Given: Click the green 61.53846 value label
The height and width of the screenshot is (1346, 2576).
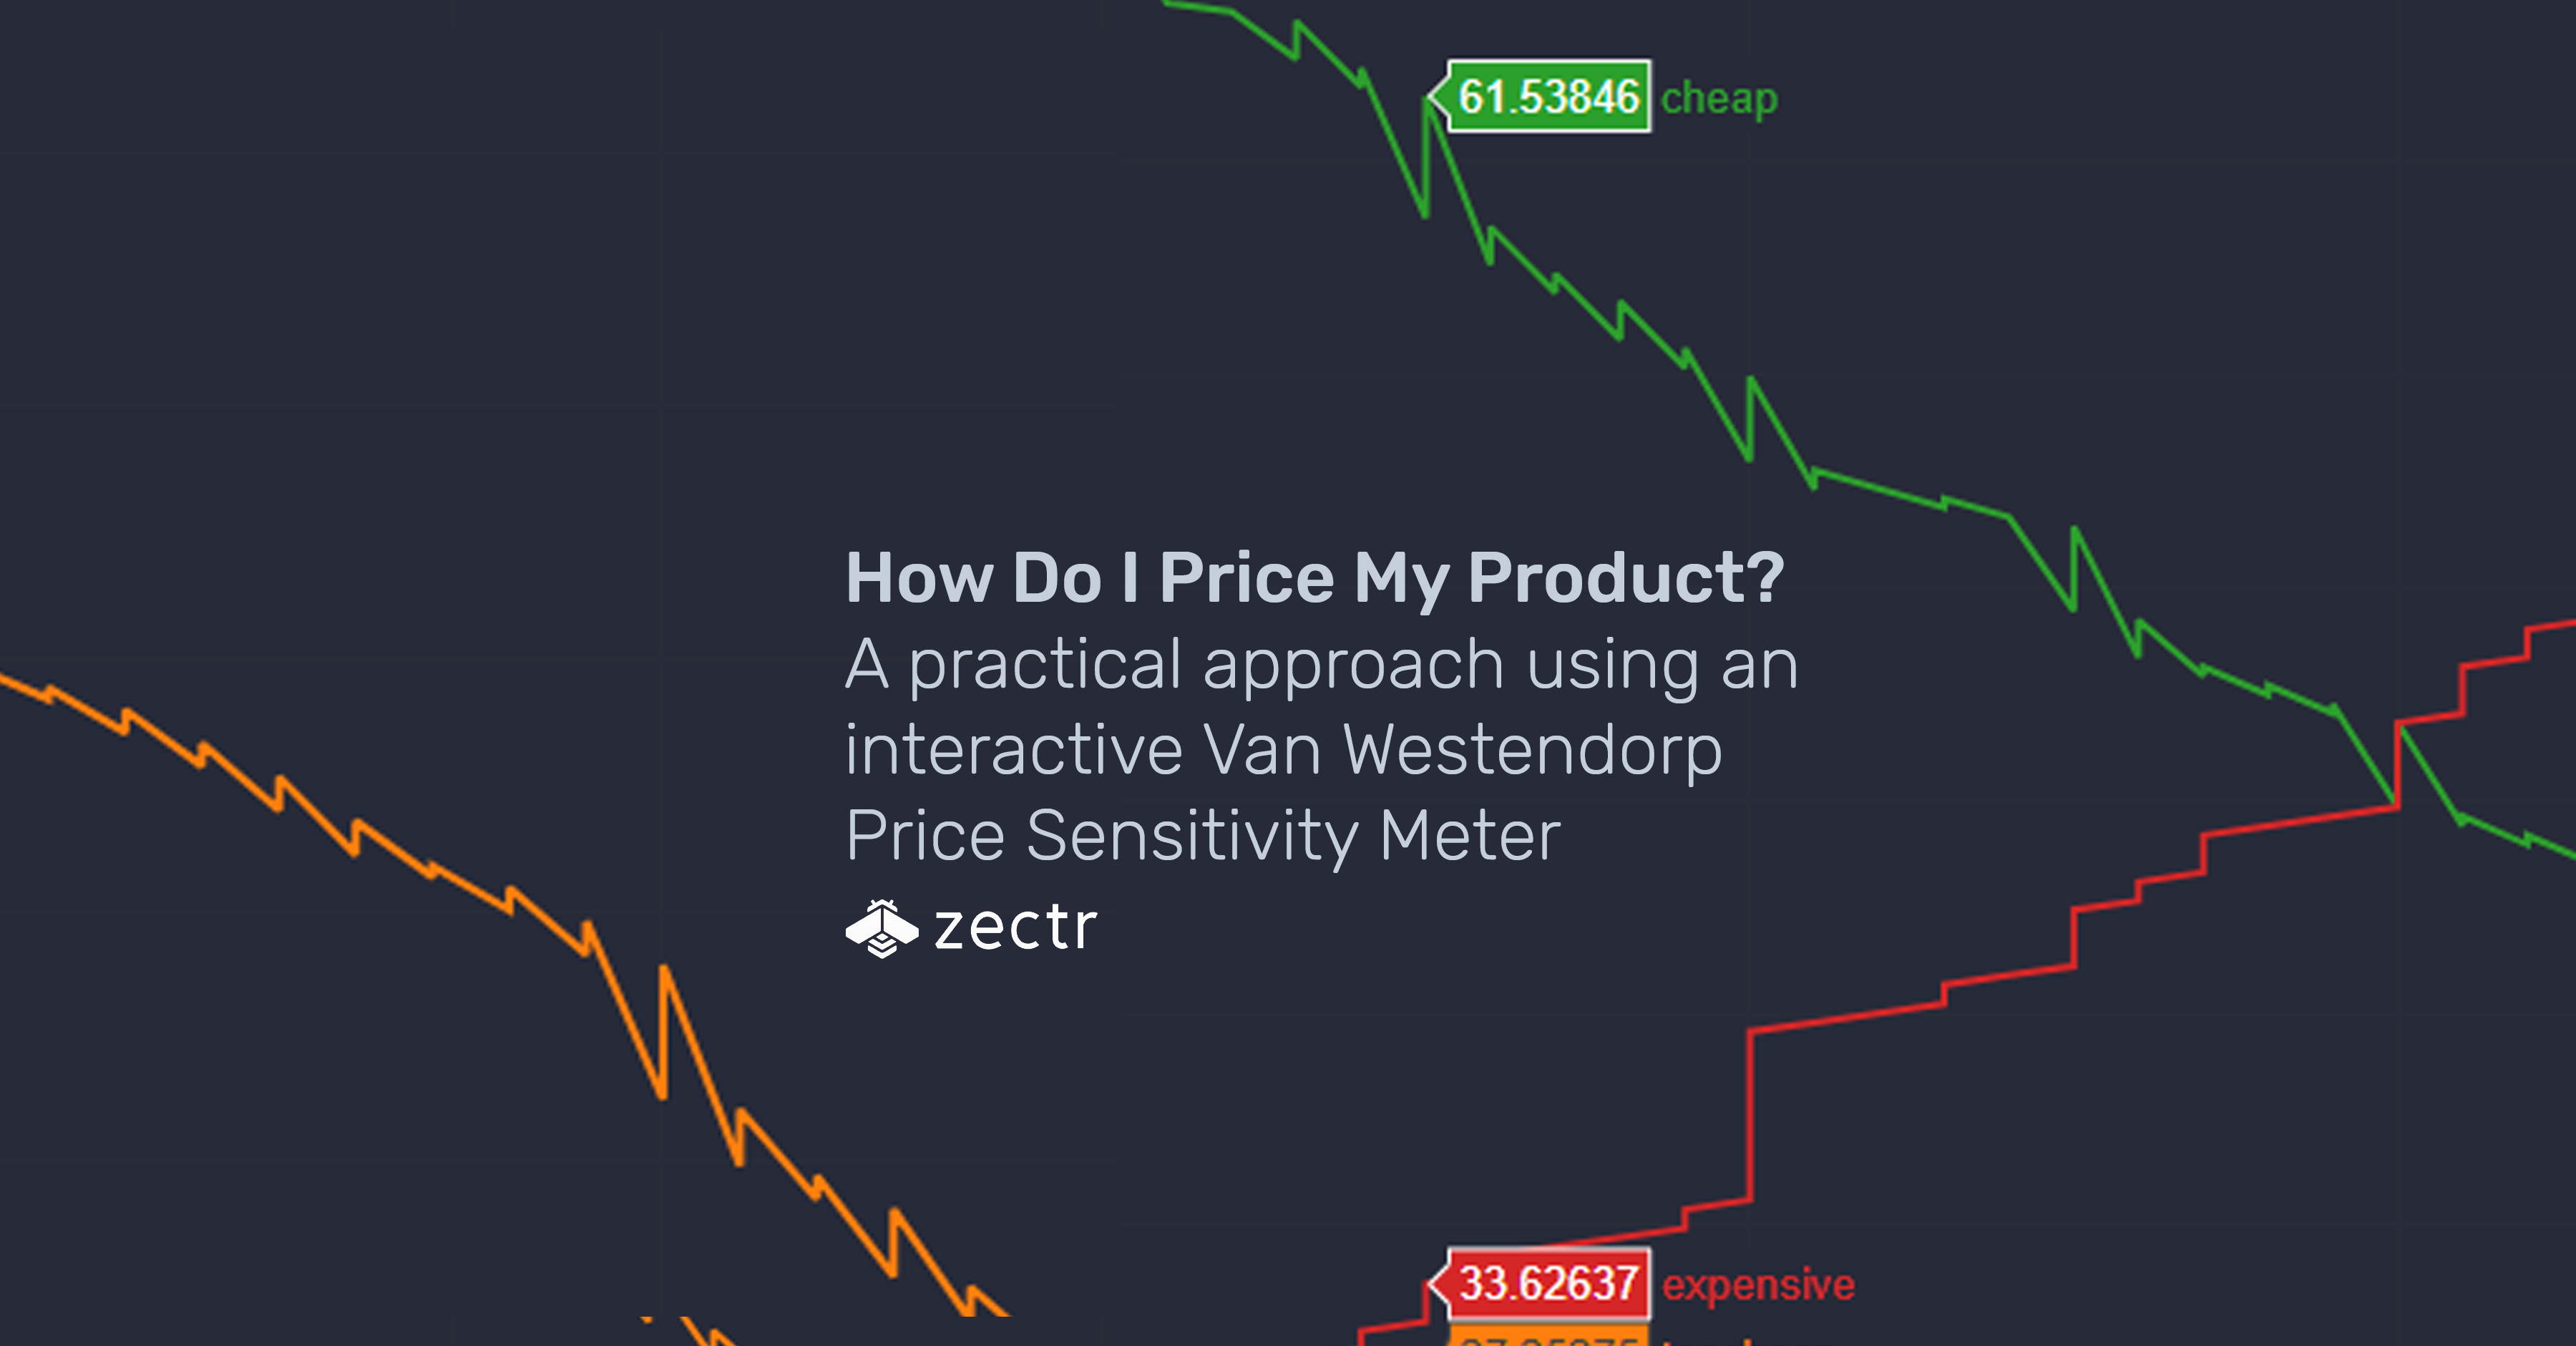Looking at the screenshot, I should coord(1549,97).
